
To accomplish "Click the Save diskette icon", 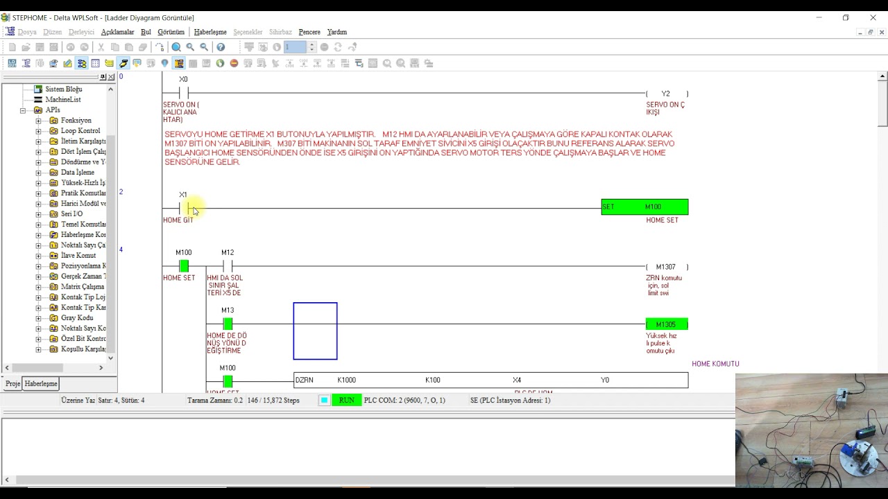I will pyautogui.click(x=40, y=47).
